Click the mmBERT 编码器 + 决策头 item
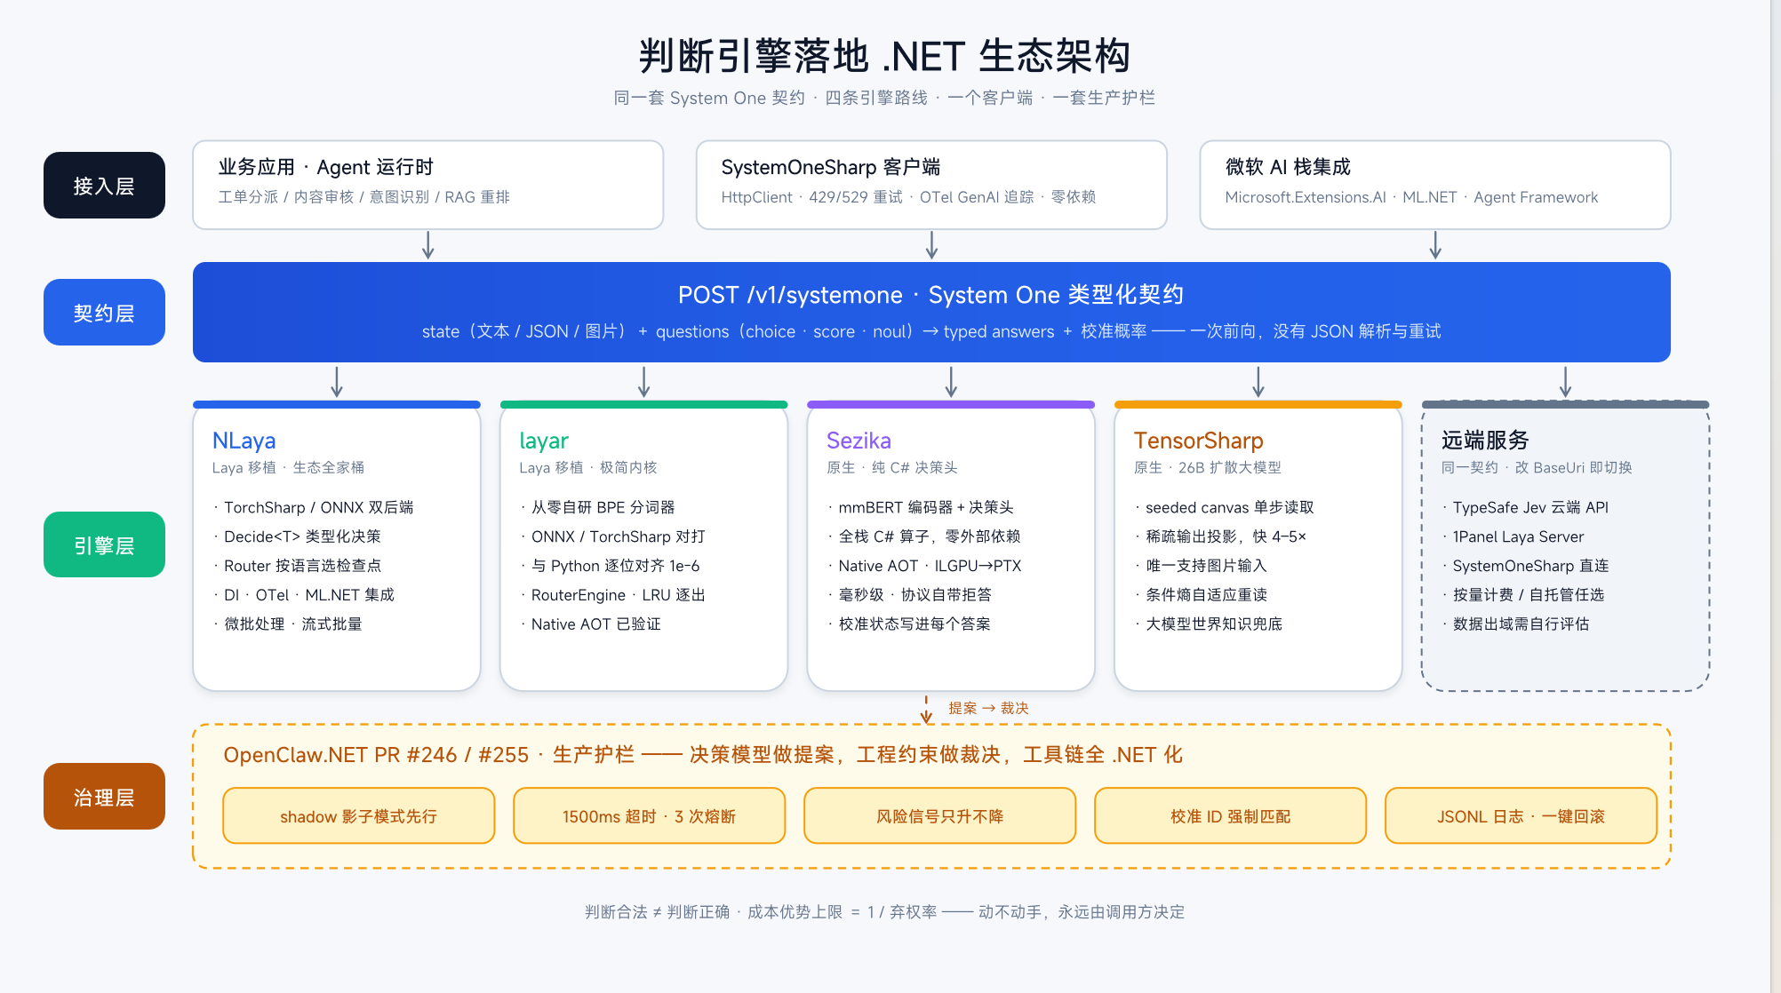The width and height of the screenshot is (1781, 993). point(925,507)
